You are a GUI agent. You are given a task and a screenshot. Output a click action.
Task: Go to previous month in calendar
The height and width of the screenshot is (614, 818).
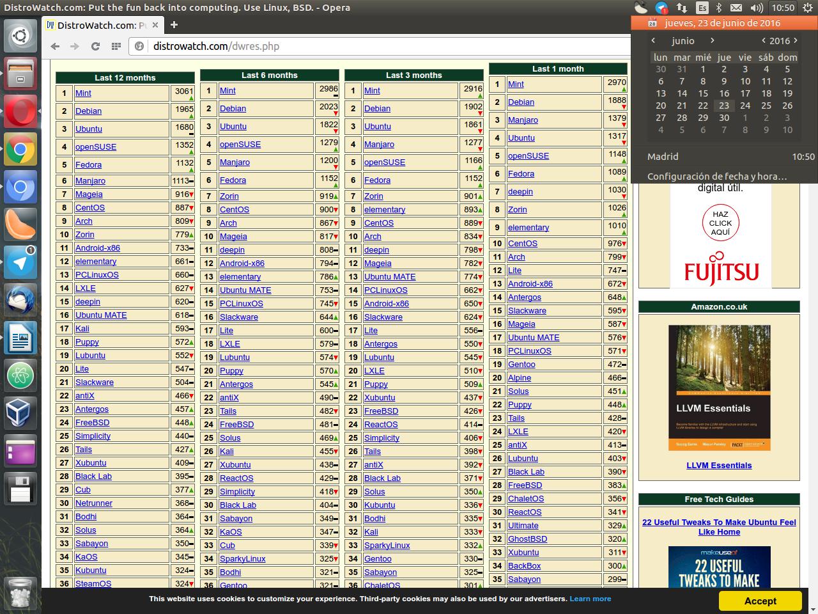653,40
